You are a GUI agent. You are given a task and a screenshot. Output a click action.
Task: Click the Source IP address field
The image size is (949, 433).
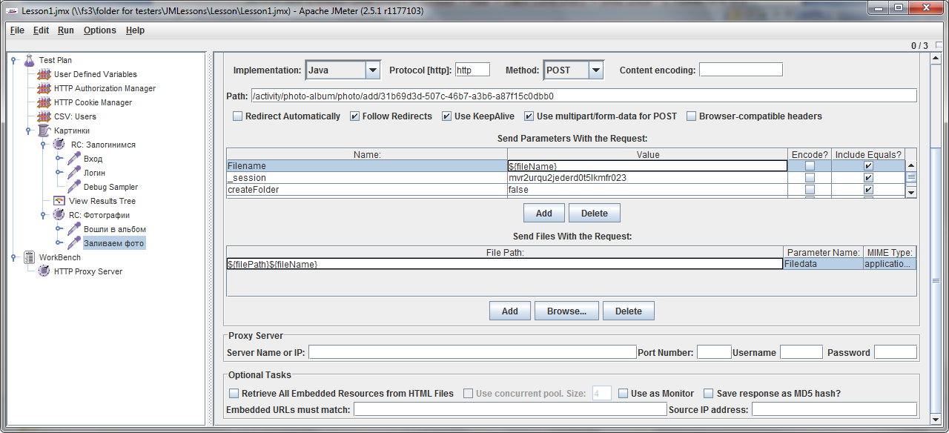pos(834,409)
